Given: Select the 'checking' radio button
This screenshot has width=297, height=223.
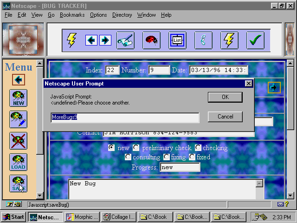Looking at the screenshot, I should pyautogui.click(x=198, y=148).
